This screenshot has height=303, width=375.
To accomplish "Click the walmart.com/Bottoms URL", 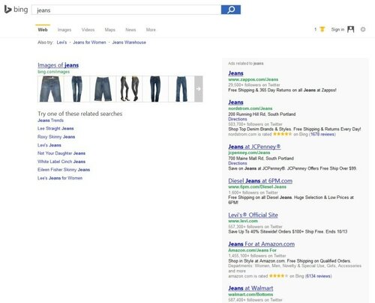I will (x=250, y=295).
